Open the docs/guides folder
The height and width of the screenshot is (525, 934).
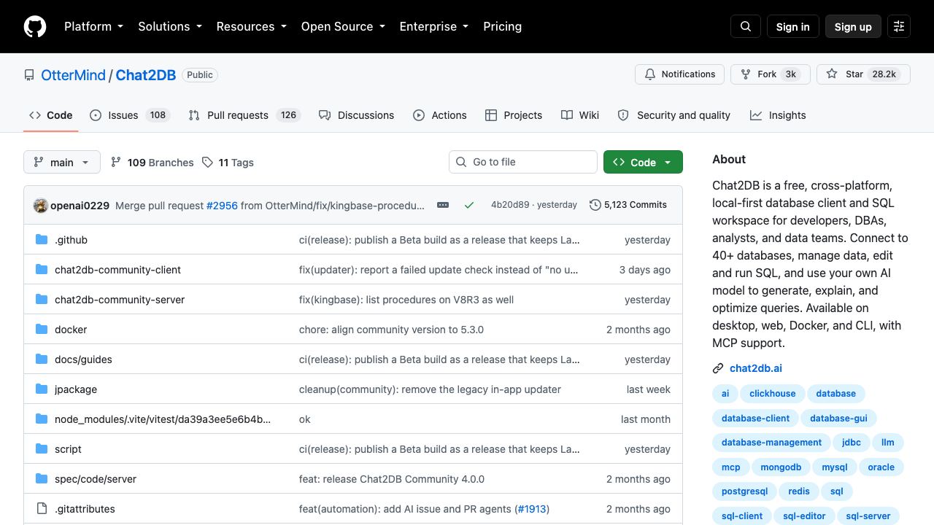(83, 359)
